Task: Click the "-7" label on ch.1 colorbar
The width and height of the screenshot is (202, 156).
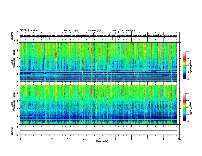Action: [188, 79]
